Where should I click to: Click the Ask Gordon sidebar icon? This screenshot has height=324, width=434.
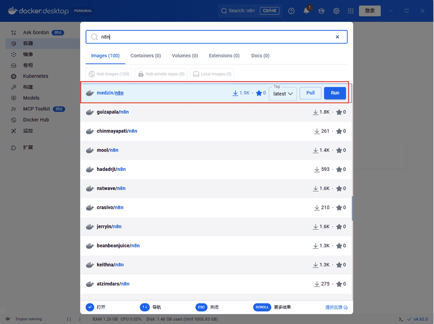point(14,33)
